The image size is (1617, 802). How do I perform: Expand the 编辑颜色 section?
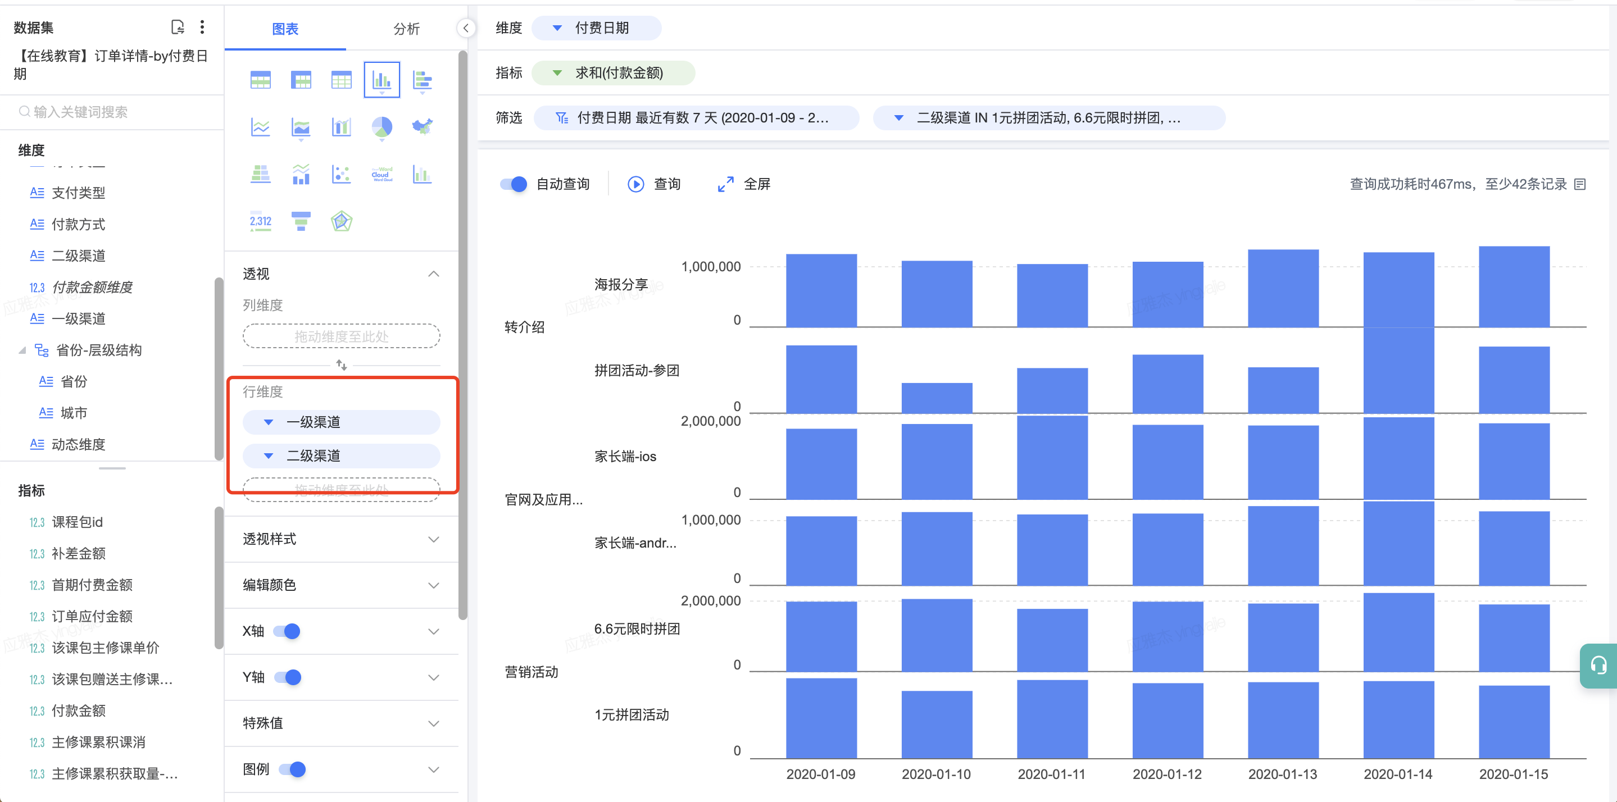coord(433,585)
